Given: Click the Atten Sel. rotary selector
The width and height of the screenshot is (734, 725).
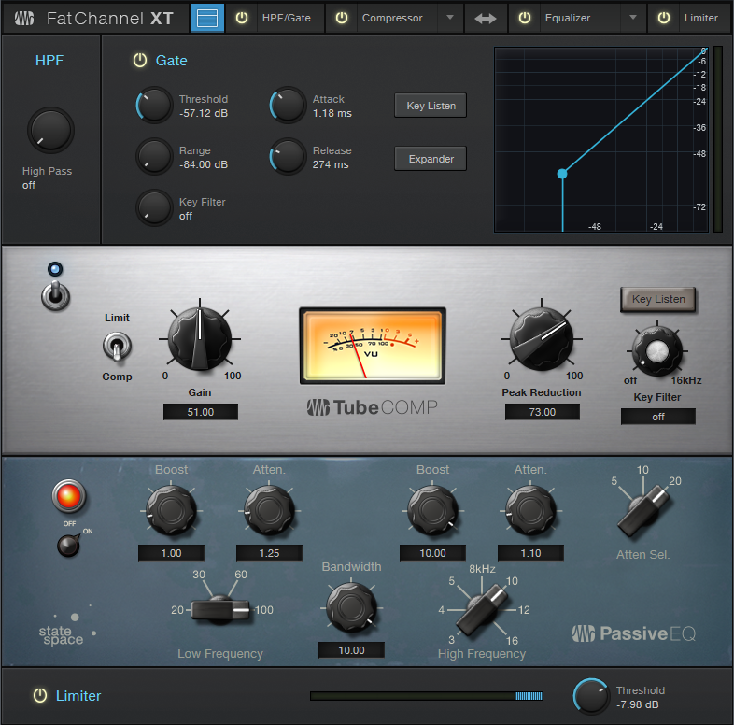Looking at the screenshot, I should click(644, 510).
